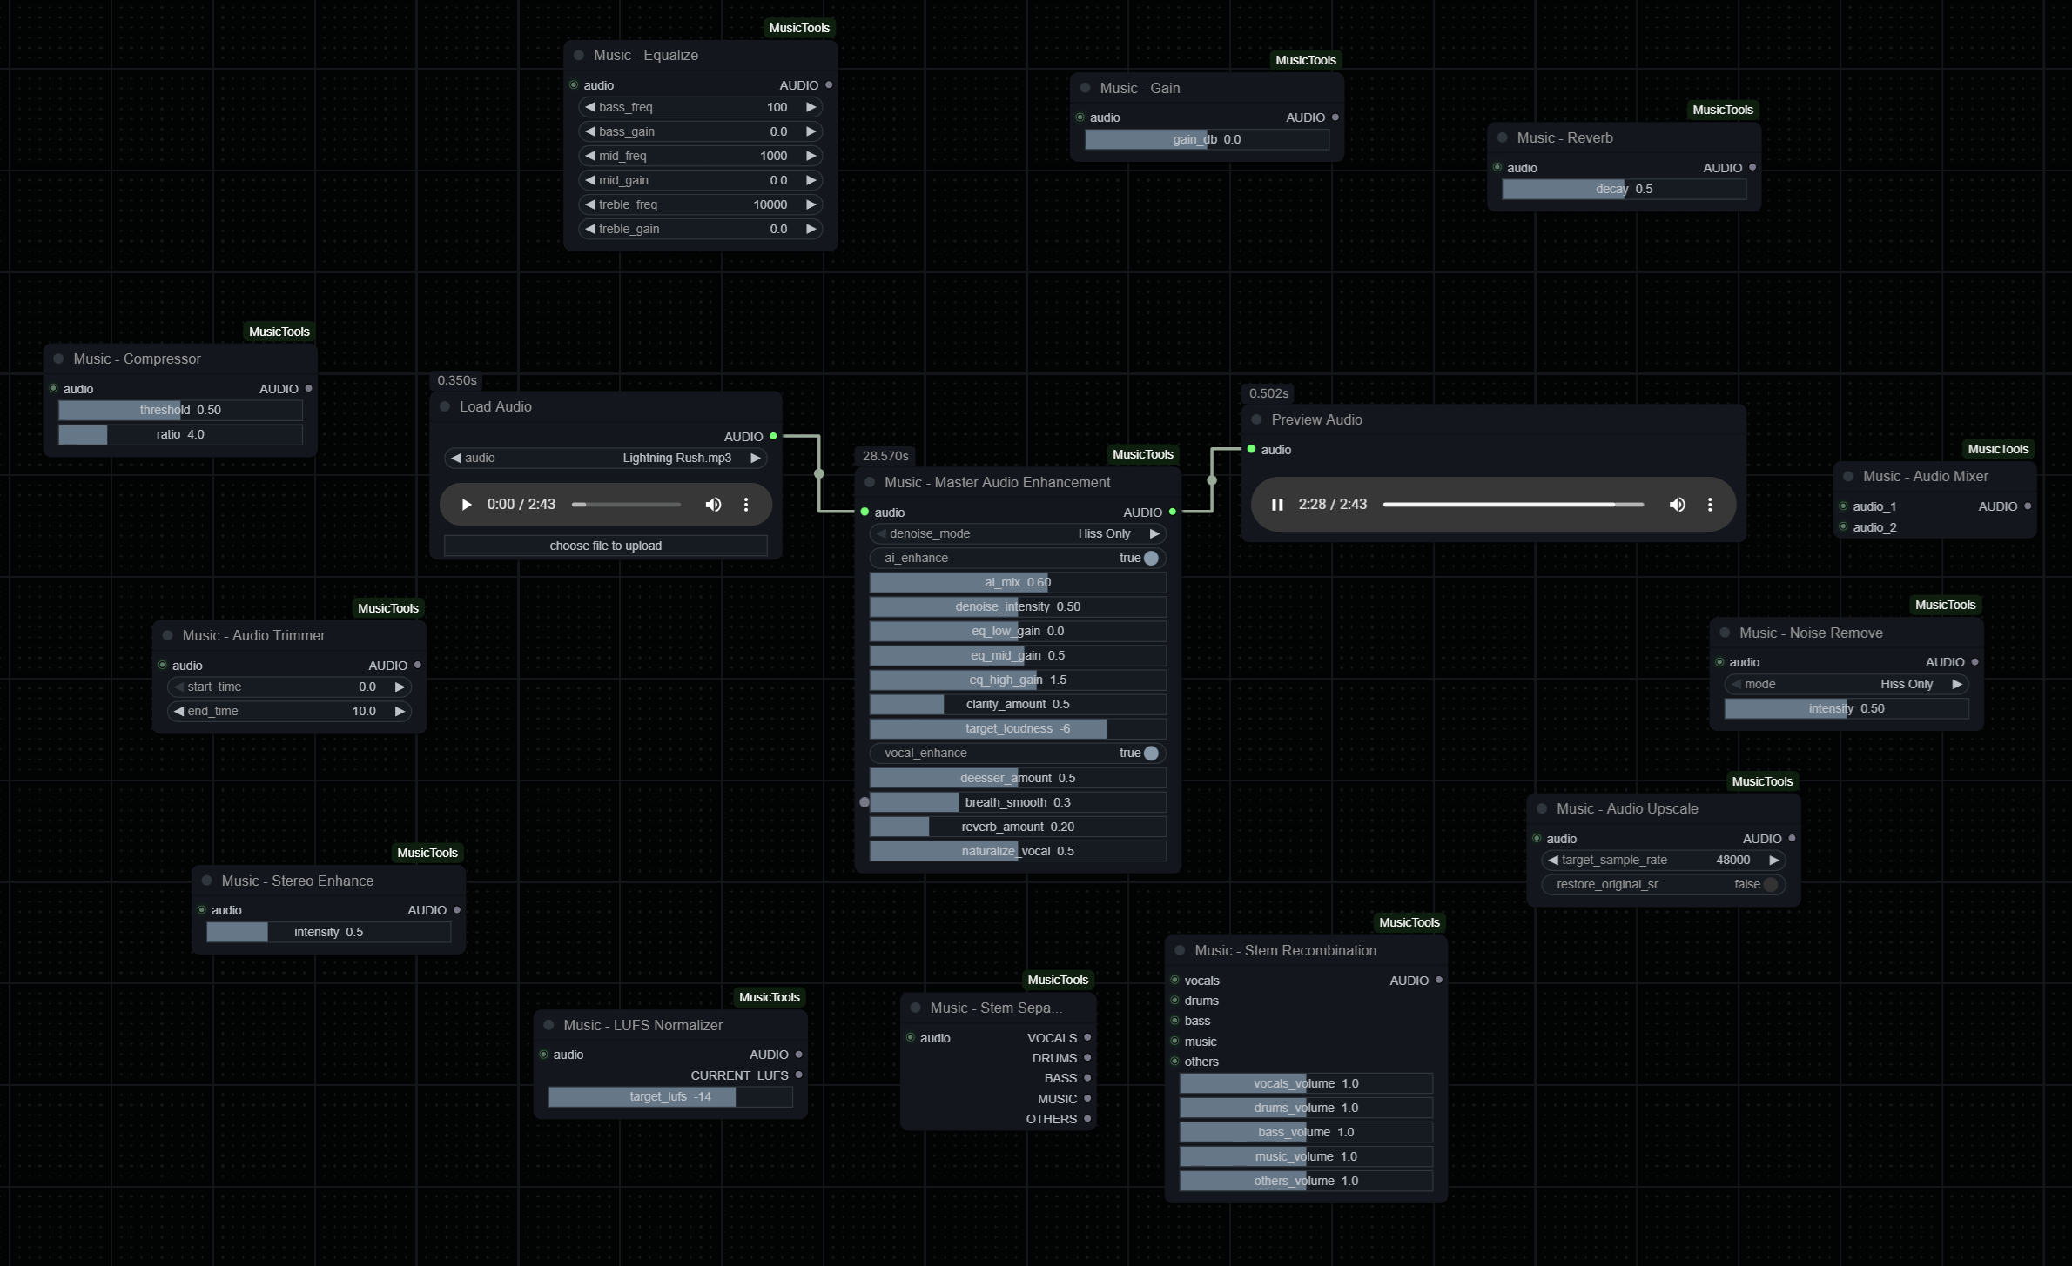The width and height of the screenshot is (2072, 1266).
Task: Click MusicTools badge above Gain node
Action: point(1305,60)
